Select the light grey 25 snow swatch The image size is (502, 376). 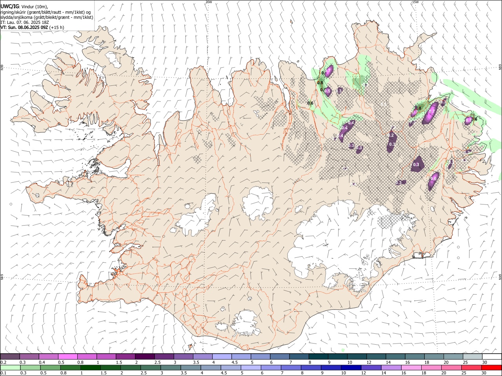click(473, 356)
